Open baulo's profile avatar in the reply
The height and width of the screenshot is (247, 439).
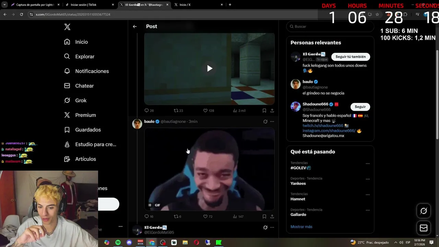pyautogui.click(x=137, y=124)
